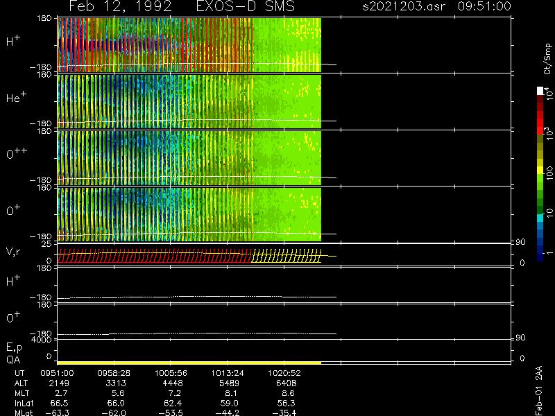Click altitude value "5489"
Viewport: 555px width, 416px height.
click(230, 383)
